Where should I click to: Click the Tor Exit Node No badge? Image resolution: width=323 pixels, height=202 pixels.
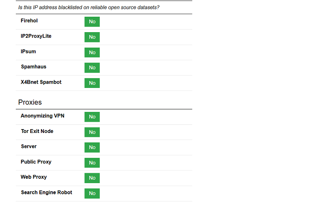tap(92, 132)
